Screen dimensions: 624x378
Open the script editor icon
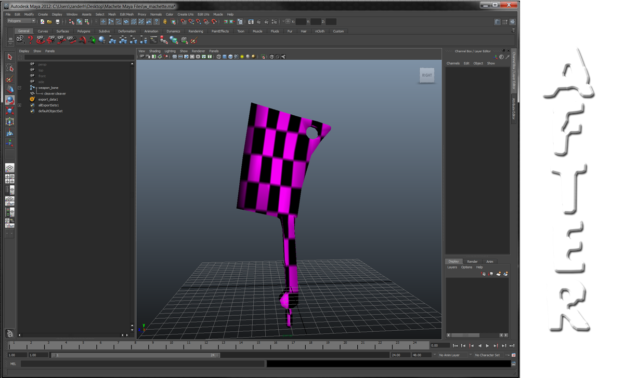click(514, 364)
